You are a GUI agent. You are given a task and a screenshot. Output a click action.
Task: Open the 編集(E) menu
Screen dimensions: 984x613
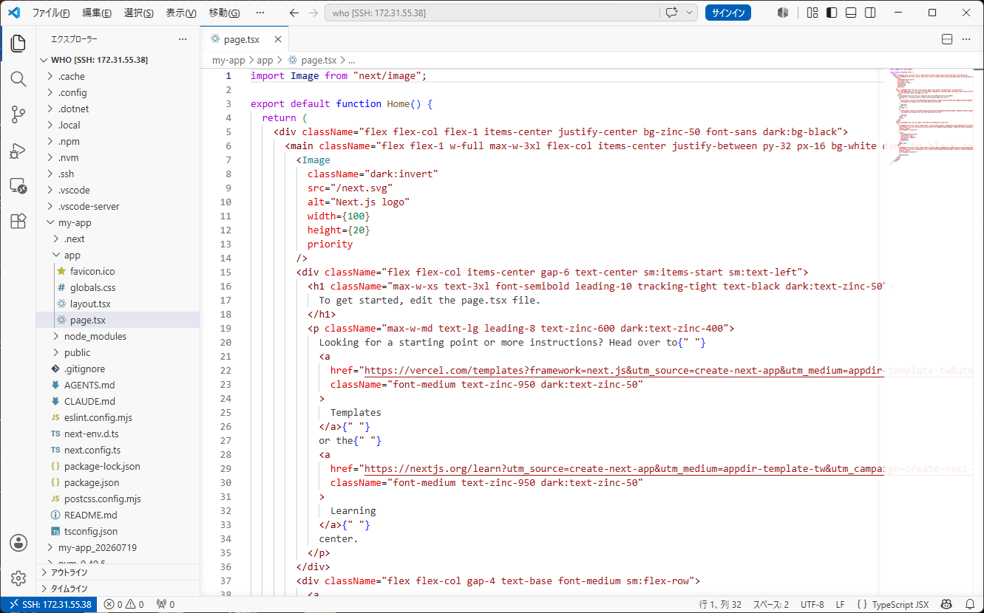[x=97, y=13]
